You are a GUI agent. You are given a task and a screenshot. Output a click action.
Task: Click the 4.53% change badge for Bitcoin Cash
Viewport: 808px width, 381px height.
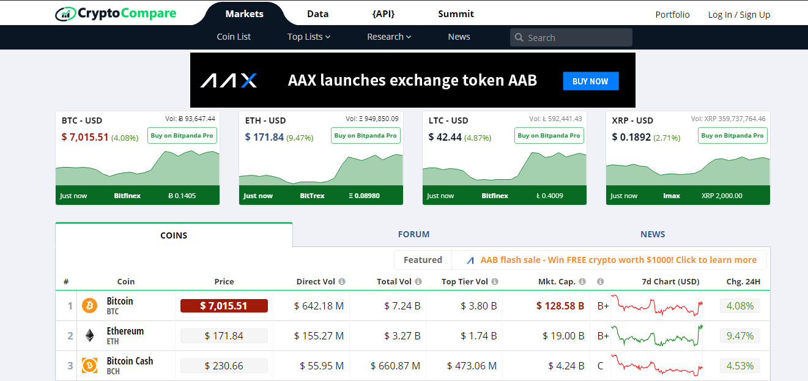pos(740,366)
